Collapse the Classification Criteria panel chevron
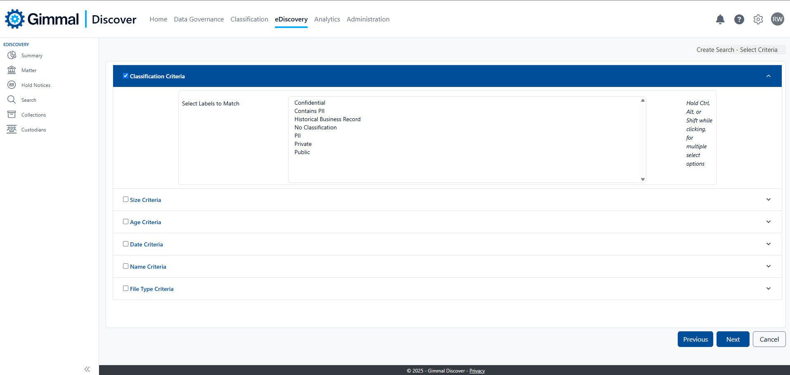Screen dimensions: 790x375 [x=769, y=76]
